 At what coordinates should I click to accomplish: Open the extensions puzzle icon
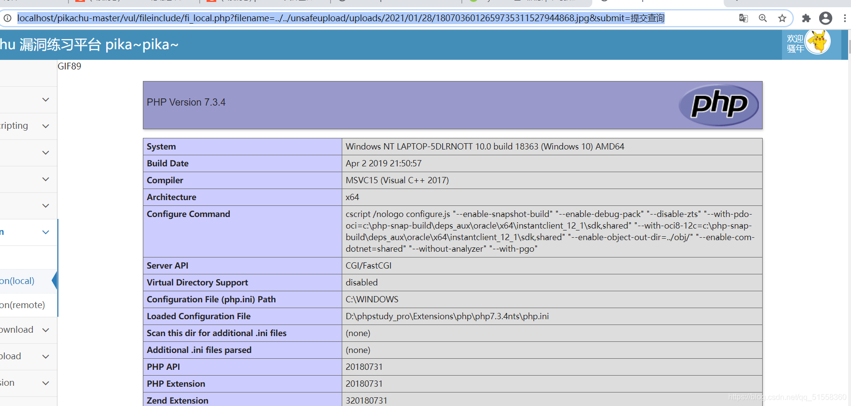click(x=806, y=18)
